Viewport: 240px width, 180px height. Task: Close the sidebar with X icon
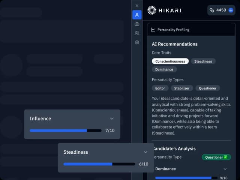tap(137, 6)
